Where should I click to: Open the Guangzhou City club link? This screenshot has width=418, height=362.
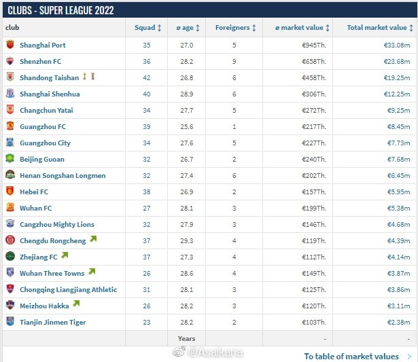click(x=46, y=143)
